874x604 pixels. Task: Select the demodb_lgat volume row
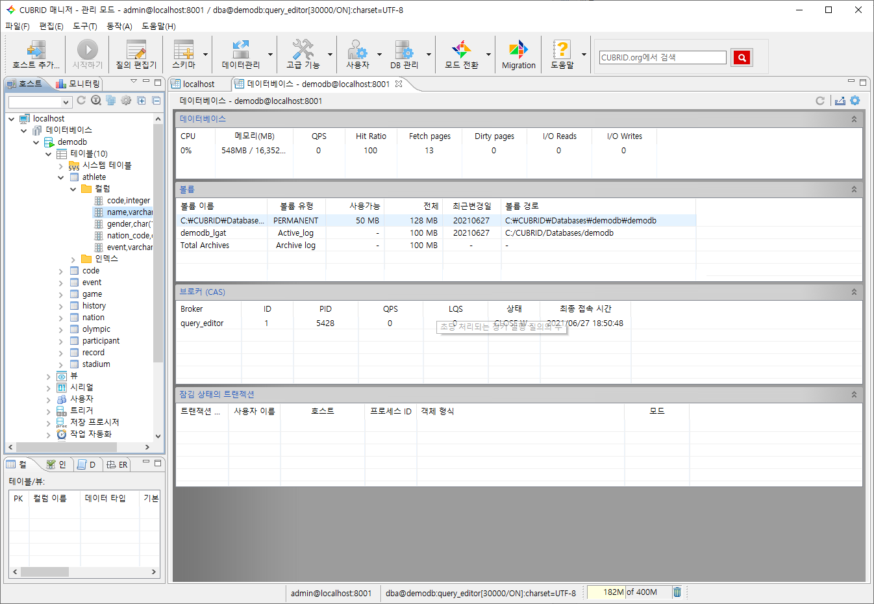click(x=436, y=233)
